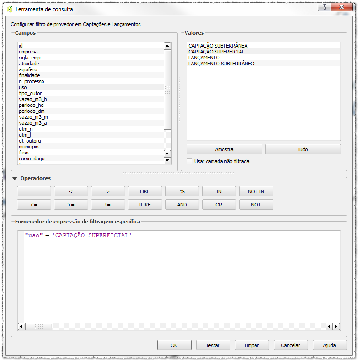The width and height of the screenshot is (358, 360).
Task: Click the help question mark button
Action: [x=324, y=8]
